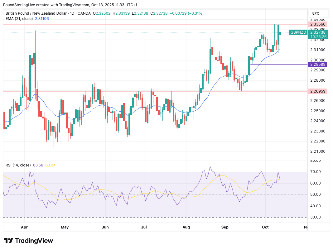333x250 pixels.
Task: Click the 10:26:26 bar countdown timer
Action: coord(318,36)
